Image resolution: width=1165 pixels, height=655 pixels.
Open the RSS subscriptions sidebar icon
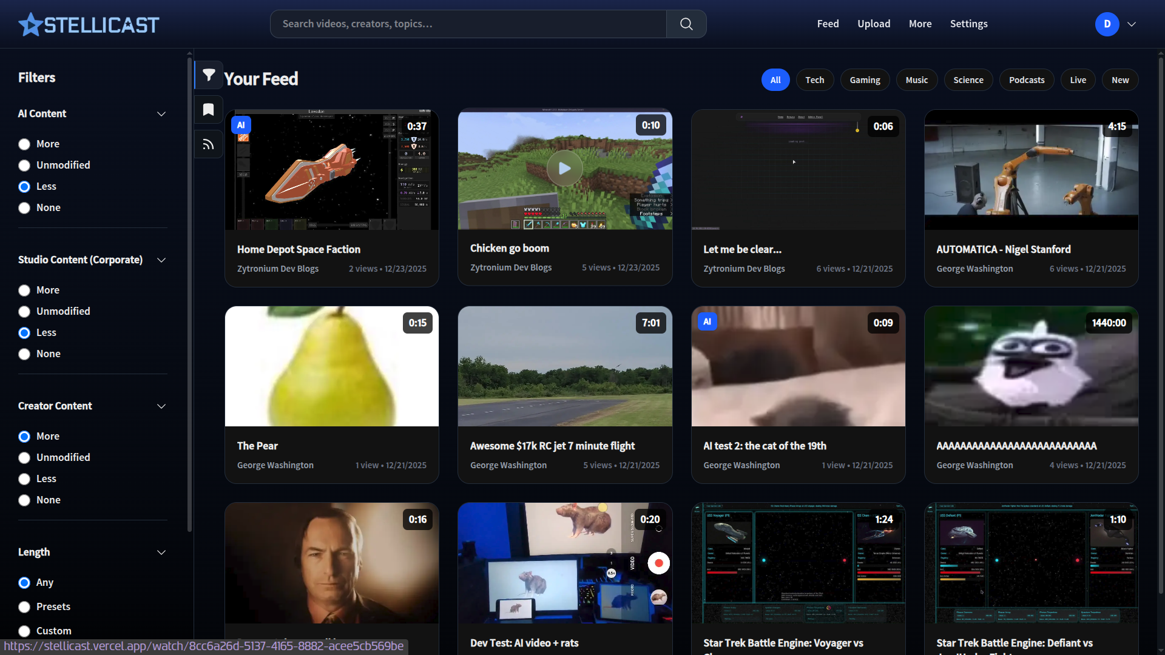[x=209, y=144]
